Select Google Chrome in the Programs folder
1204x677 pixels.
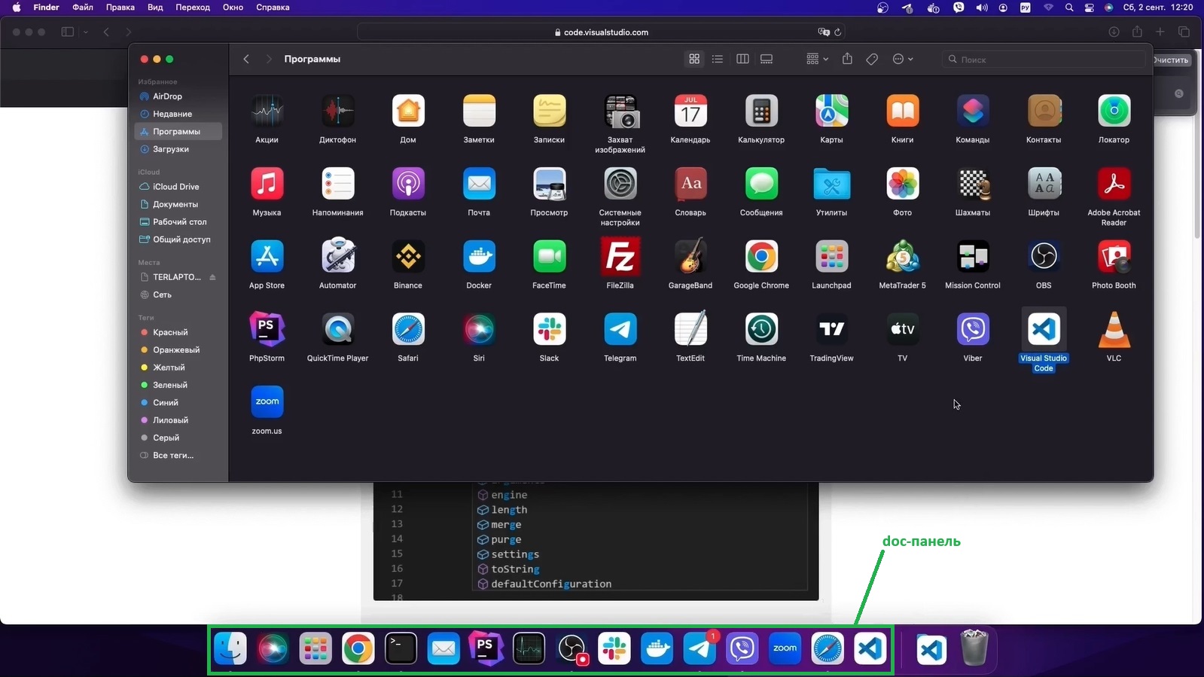[x=761, y=257]
